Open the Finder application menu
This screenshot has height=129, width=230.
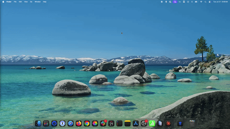click(x=9, y=2)
